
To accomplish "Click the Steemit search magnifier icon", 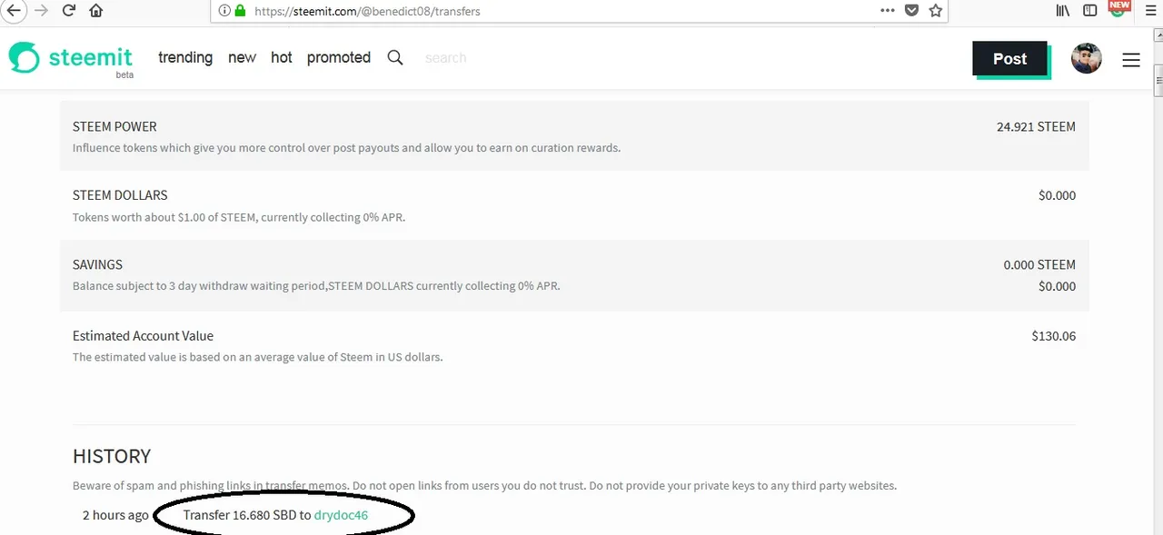I will [x=395, y=57].
